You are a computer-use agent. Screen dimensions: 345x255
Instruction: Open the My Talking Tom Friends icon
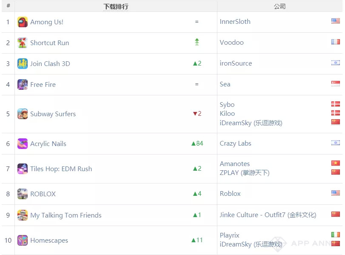[x=23, y=215]
